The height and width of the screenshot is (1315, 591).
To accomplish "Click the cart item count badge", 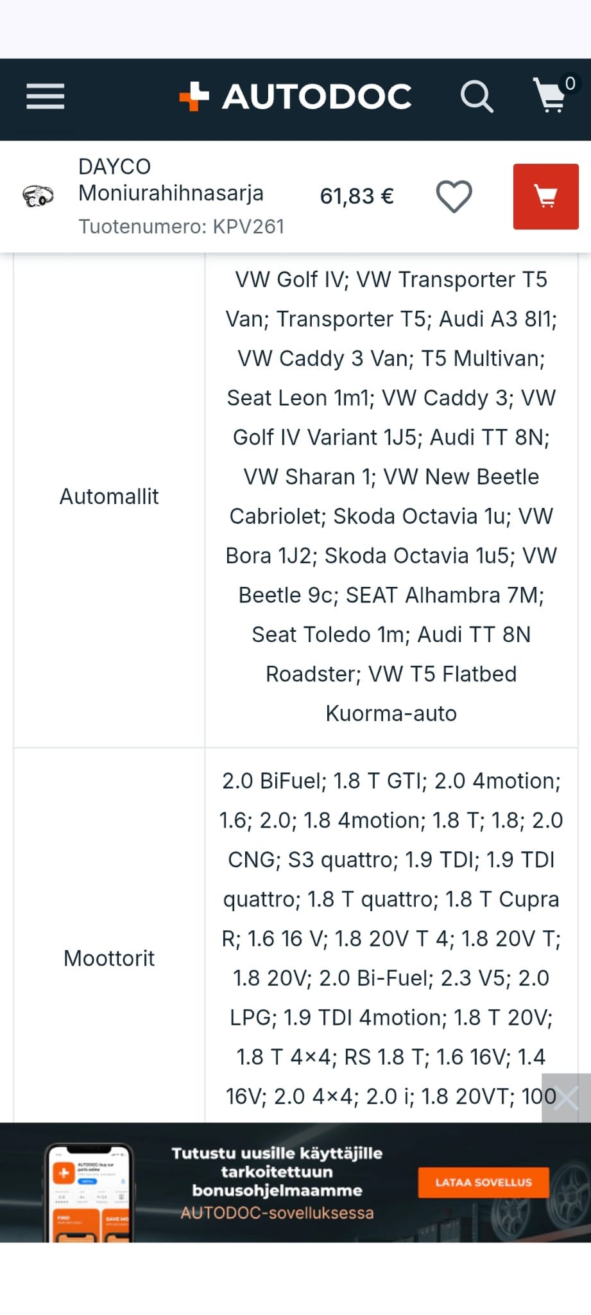I will (x=570, y=83).
